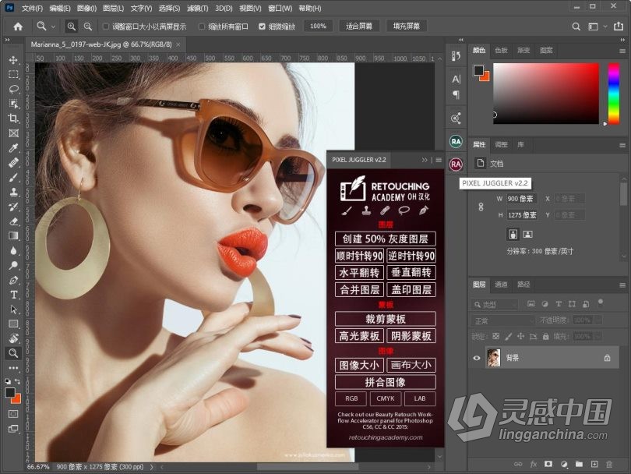Open the 文件(F) menu
This screenshot has width=631, height=474.
(x=32, y=8)
